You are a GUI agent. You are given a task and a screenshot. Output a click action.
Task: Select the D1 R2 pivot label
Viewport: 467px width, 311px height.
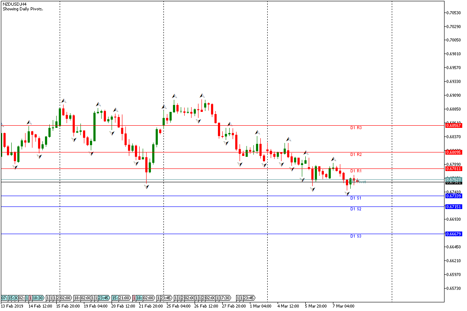355,155
